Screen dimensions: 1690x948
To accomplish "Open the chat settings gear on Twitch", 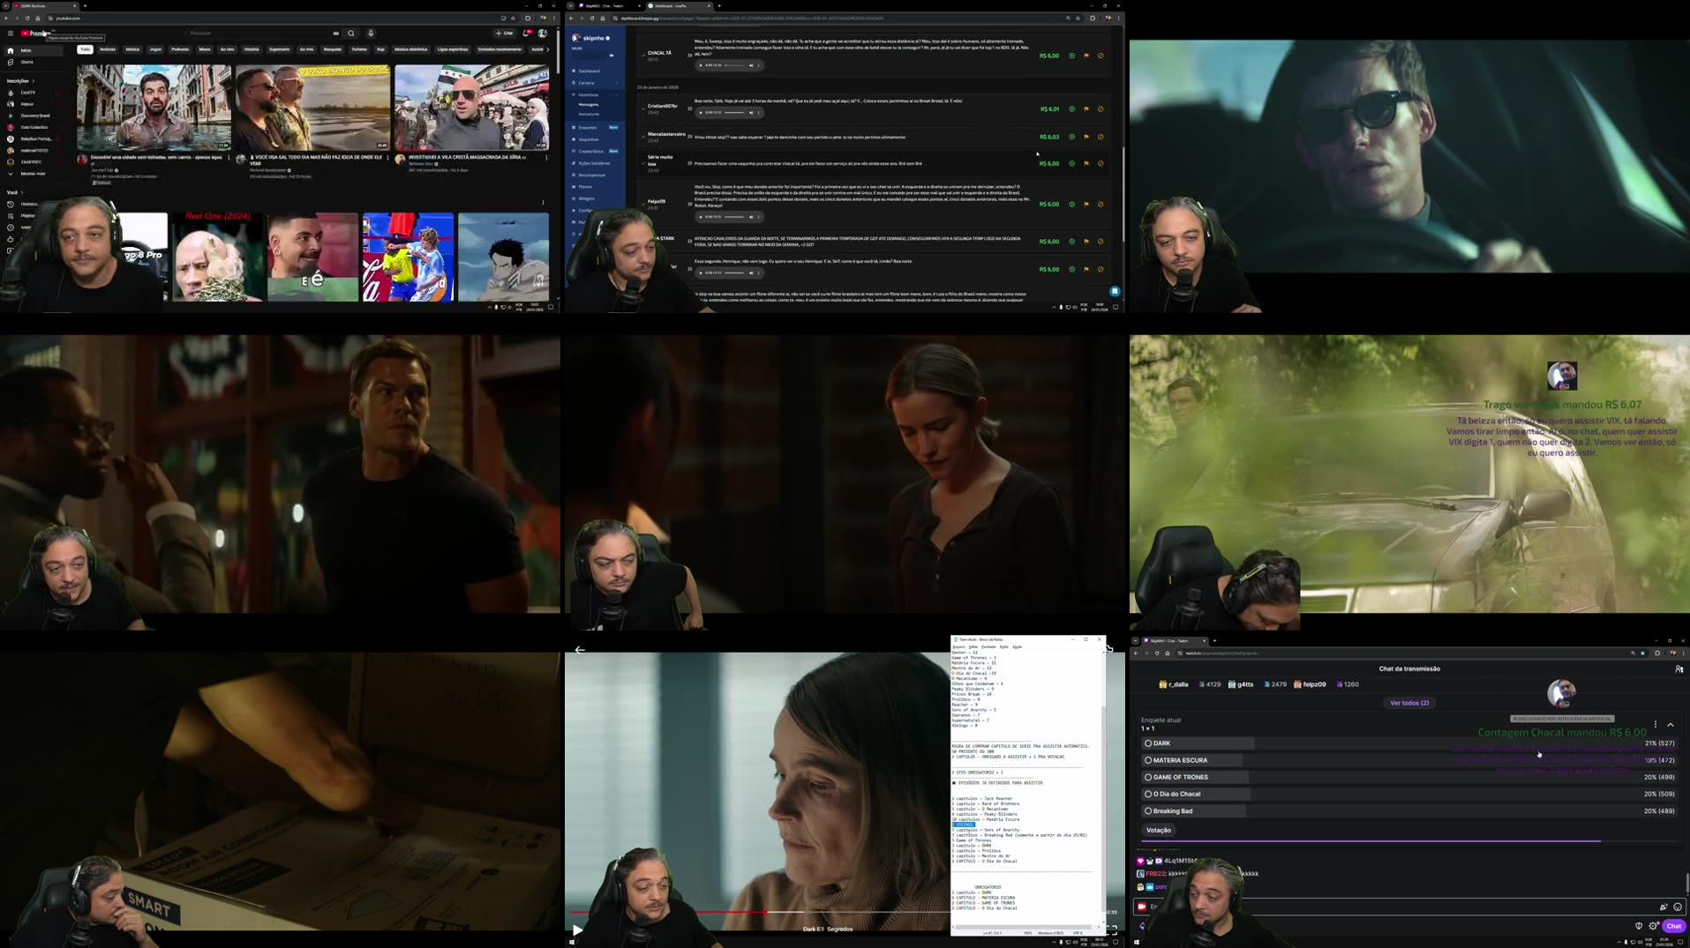I will [x=1654, y=925].
